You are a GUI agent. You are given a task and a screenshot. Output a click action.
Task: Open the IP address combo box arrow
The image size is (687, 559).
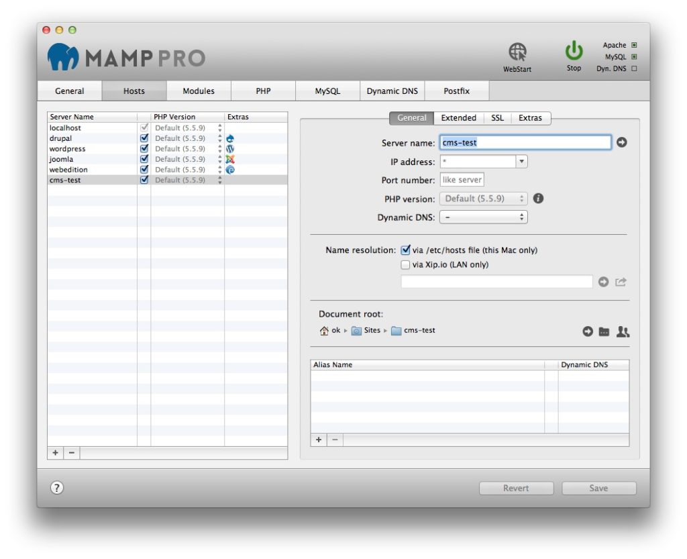click(521, 162)
